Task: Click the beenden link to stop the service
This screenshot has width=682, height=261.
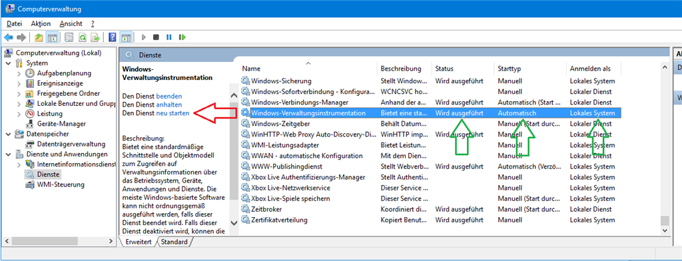Action: pyautogui.click(x=169, y=96)
